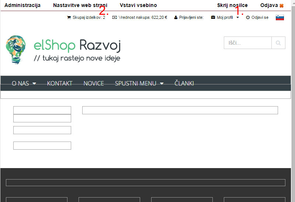Click the wide content placeholder box
This screenshot has width=295, height=202.
pyautogui.click(x=180, y=110)
